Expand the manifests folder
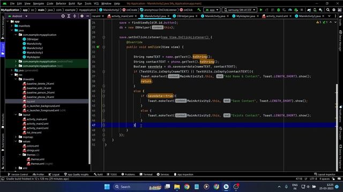This screenshot has width=343, height=192. (12, 26)
